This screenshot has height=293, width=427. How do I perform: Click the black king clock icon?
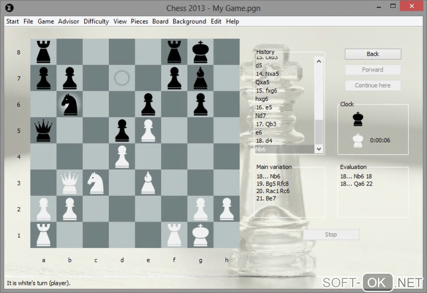click(x=358, y=119)
